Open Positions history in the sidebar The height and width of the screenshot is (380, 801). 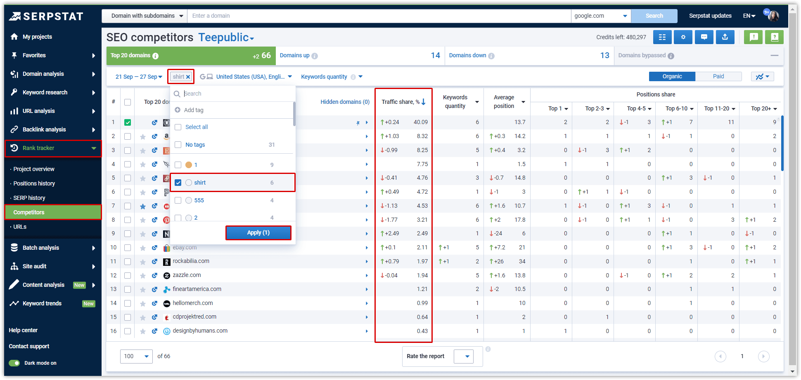coord(34,183)
